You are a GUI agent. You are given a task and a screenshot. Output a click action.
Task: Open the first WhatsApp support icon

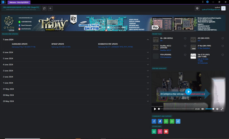pyautogui.click(x=166, y=121)
